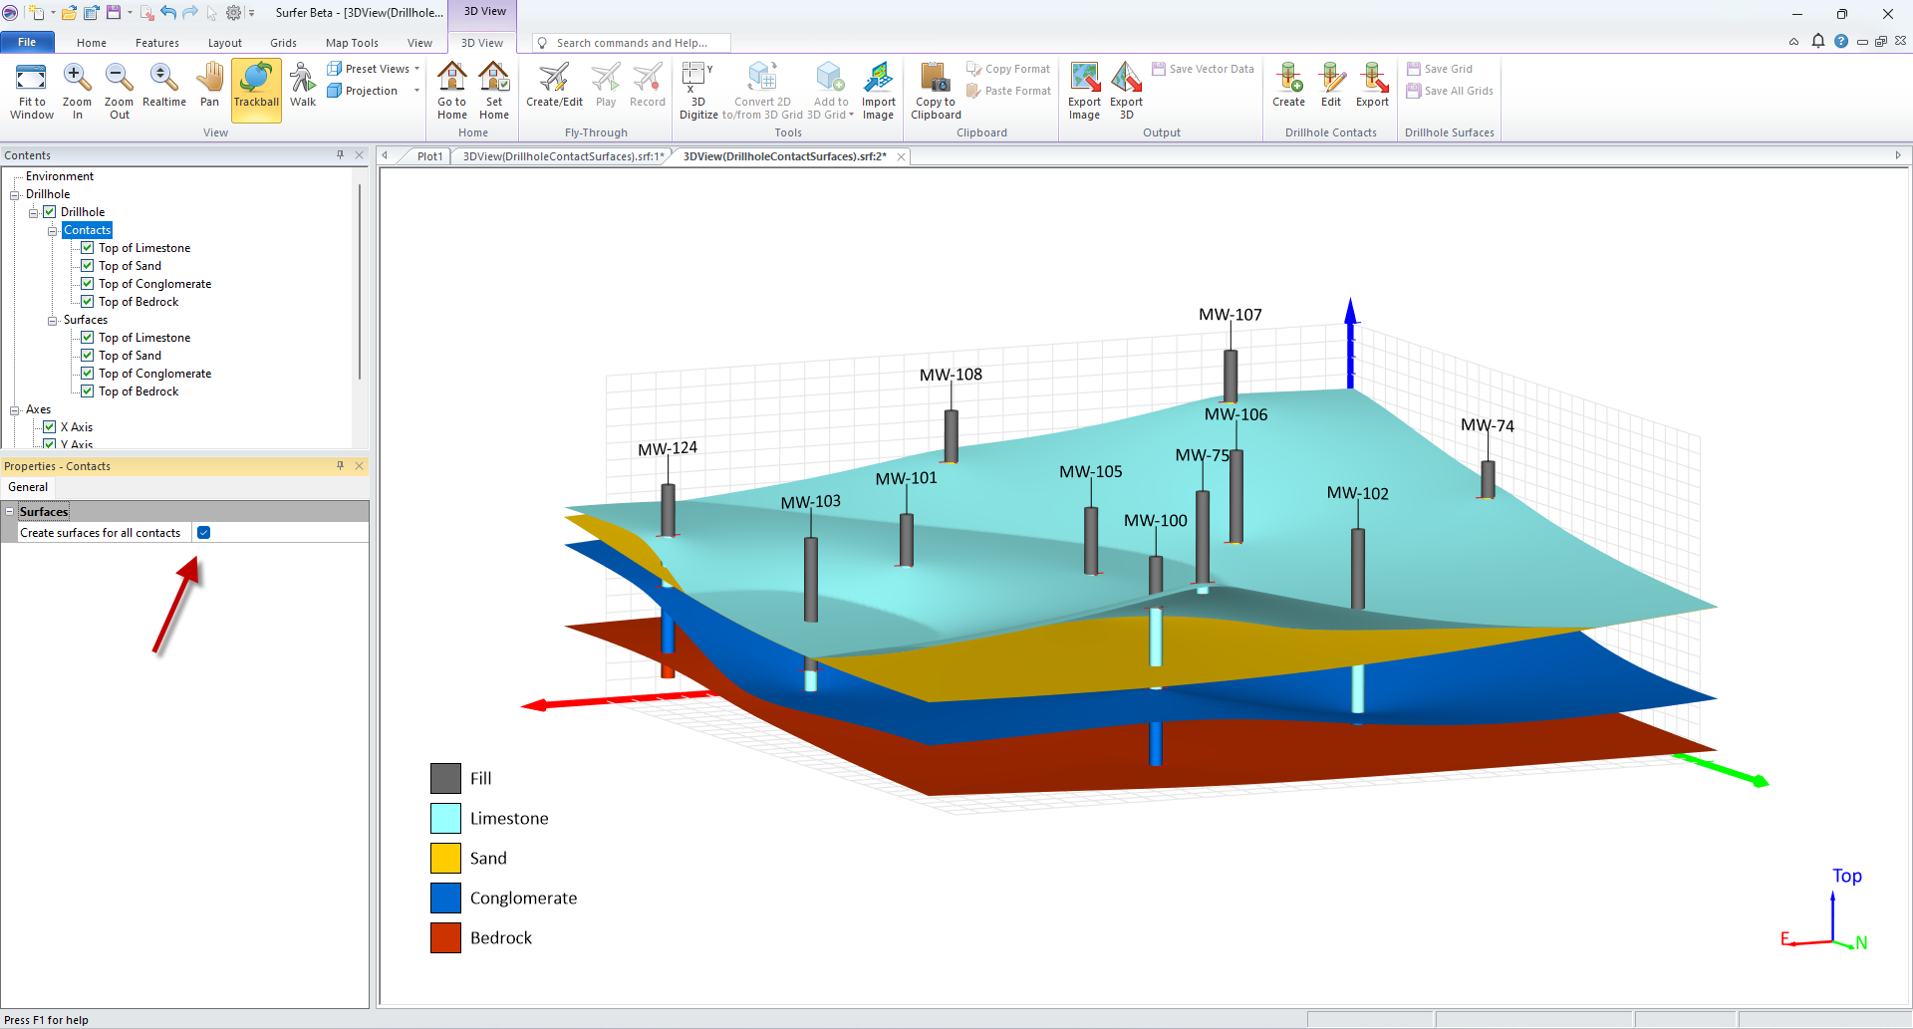1913x1029 pixels.
Task: Disable Create surfaces for all contacts
Action: [203, 532]
